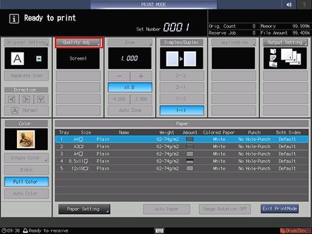
Task: Open help with the question mark icon
Action: [x=304, y=4]
